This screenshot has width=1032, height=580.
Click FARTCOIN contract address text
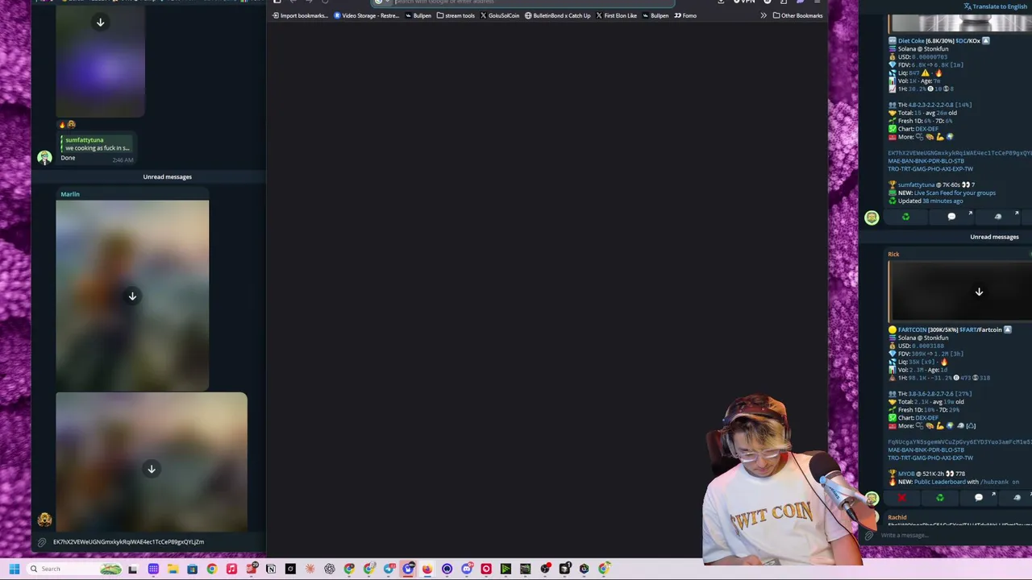coord(959,442)
